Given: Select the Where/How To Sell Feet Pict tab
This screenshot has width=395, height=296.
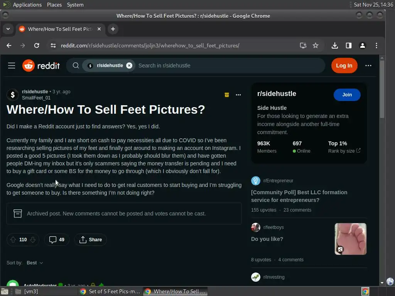Looking at the screenshot, I should tap(60, 29).
